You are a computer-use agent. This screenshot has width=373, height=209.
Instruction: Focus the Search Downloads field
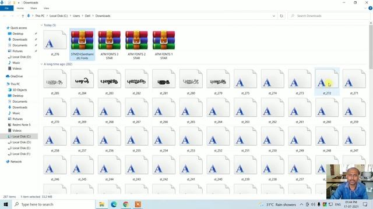point(329,16)
